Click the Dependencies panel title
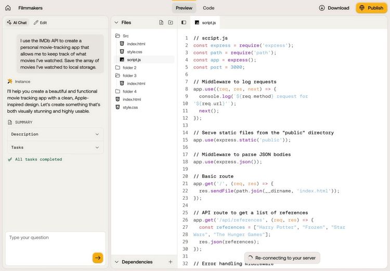 (x=137, y=262)
